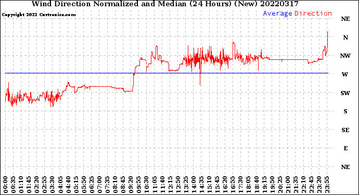Click the 21:35 time axis label
359x195 pixels.
[x=296, y=185]
